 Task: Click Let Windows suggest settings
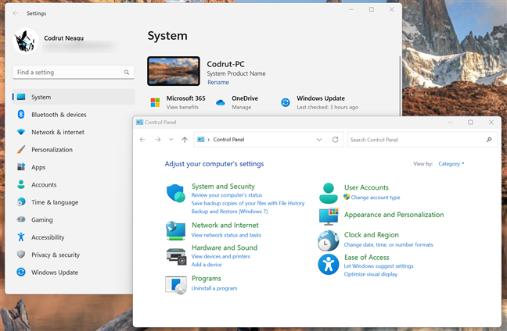pyautogui.click(x=379, y=266)
